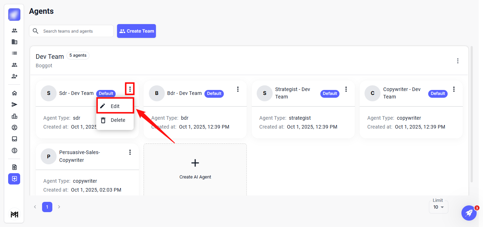Click the dollar sign billing icon
Screen dimensions: 483x227
(14, 151)
